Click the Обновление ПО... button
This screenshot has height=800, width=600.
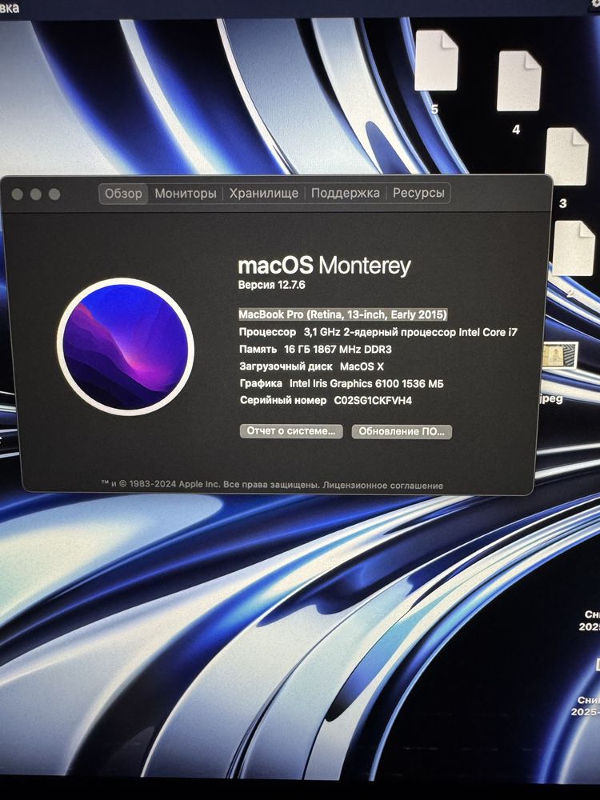(x=402, y=432)
